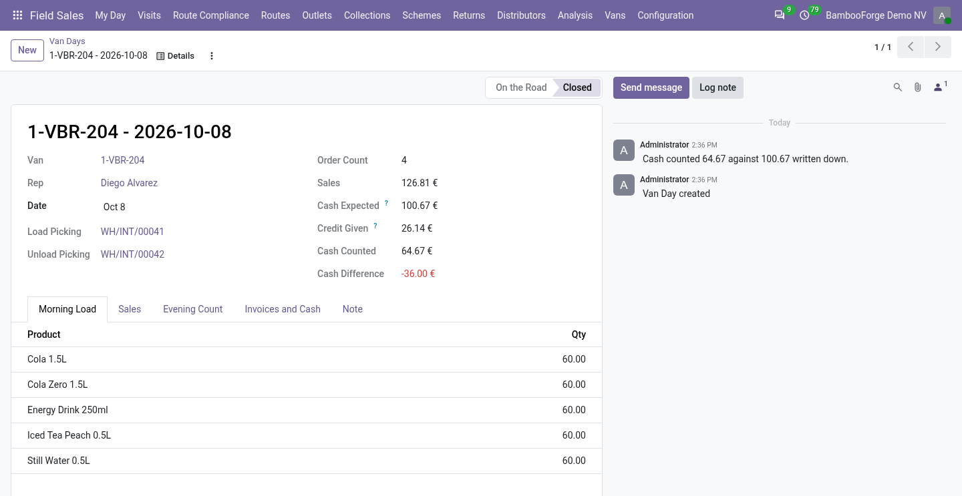The height and width of the screenshot is (496, 962).
Task: Open the Vans menu
Action: (615, 15)
